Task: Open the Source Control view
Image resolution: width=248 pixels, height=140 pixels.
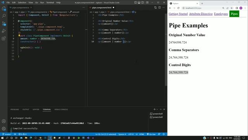Action: (3, 23)
